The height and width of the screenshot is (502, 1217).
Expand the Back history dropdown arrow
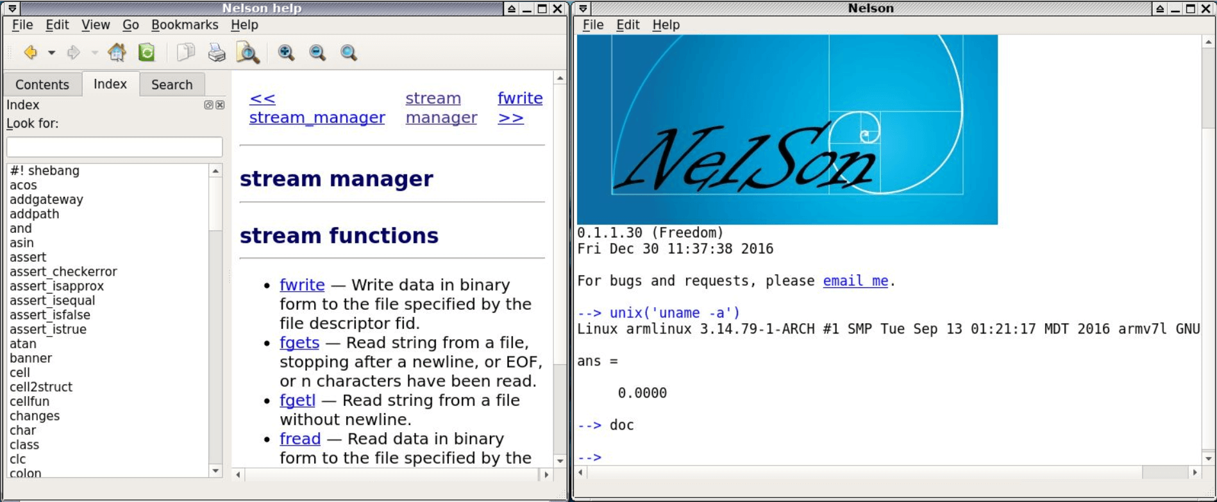pos(51,53)
